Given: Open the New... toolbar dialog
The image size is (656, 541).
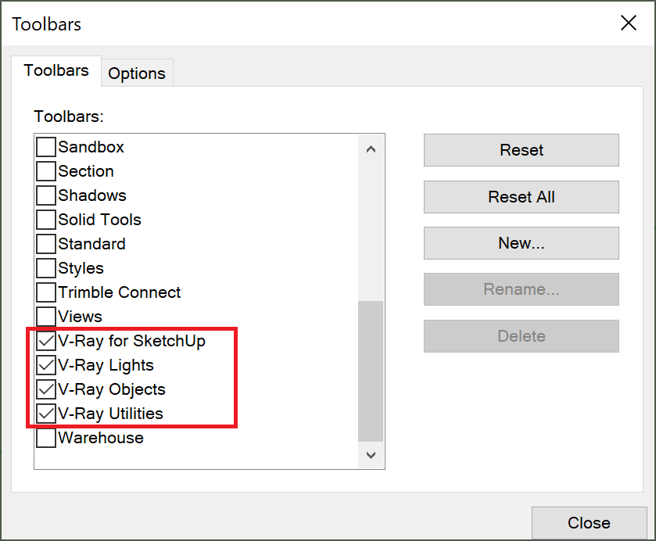Looking at the screenshot, I should tap(522, 243).
